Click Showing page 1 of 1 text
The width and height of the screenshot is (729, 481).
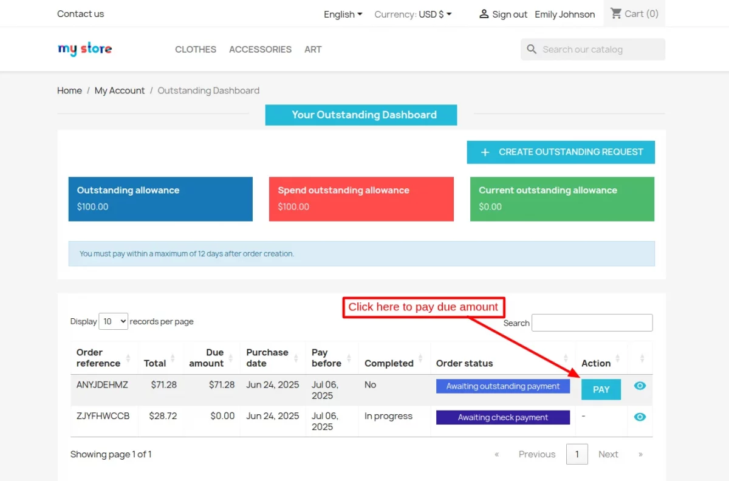coord(111,454)
